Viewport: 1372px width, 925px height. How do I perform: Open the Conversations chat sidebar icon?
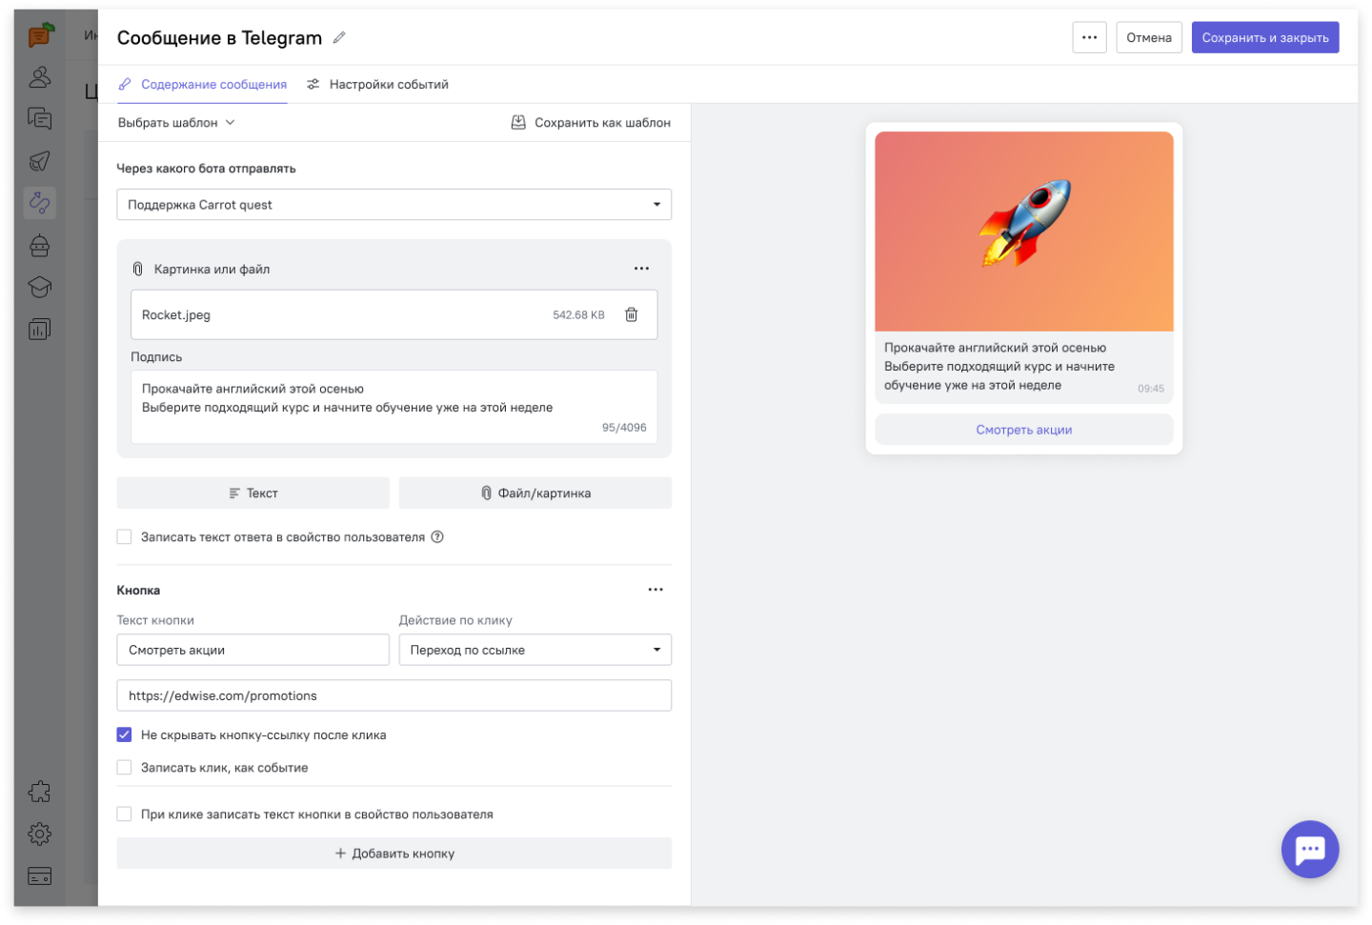pyautogui.click(x=40, y=119)
